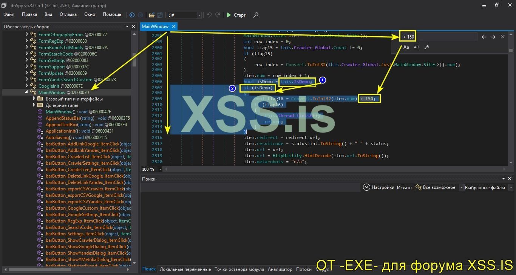This screenshot has height=275, width=516.
Task: Expand the FormRegExp node
Action: [27, 41]
